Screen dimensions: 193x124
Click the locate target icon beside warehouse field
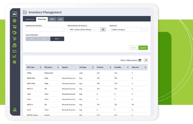[x=103, y=30]
